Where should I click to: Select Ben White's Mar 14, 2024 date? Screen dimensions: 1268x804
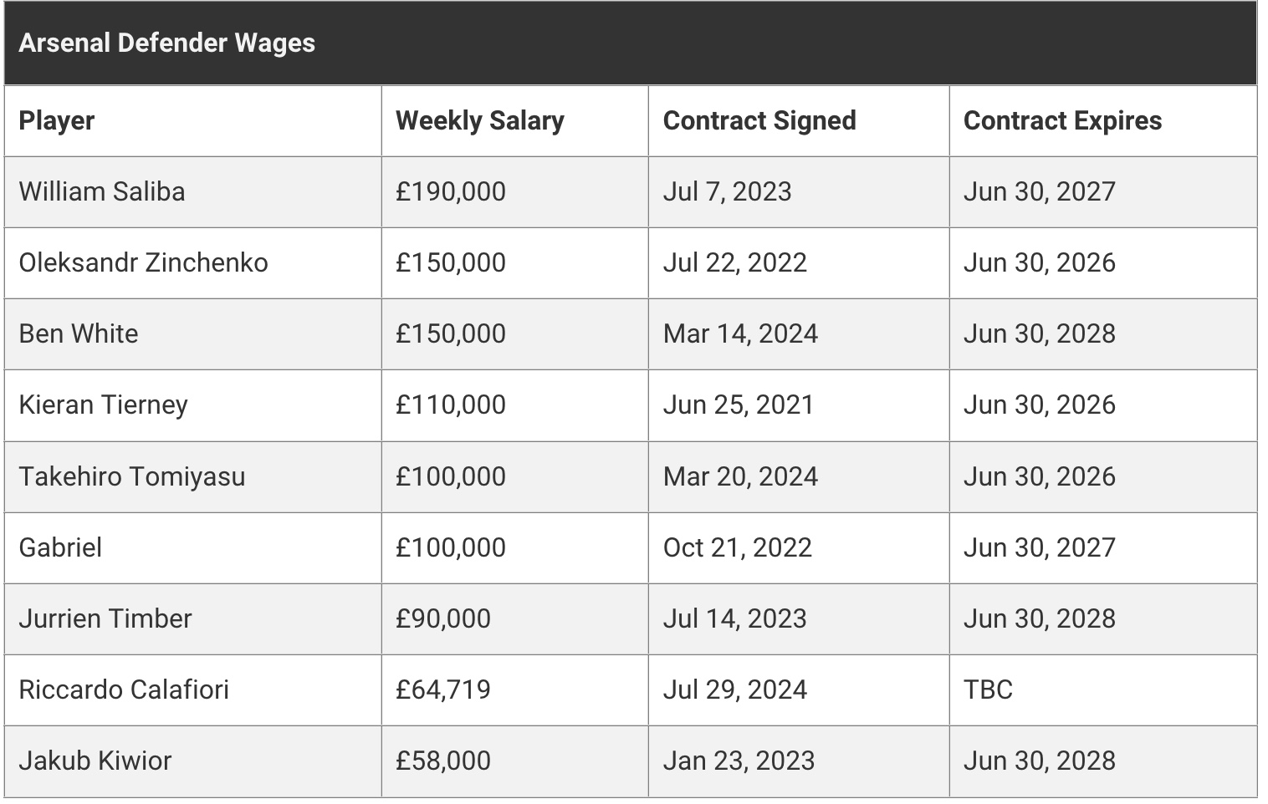tap(740, 333)
